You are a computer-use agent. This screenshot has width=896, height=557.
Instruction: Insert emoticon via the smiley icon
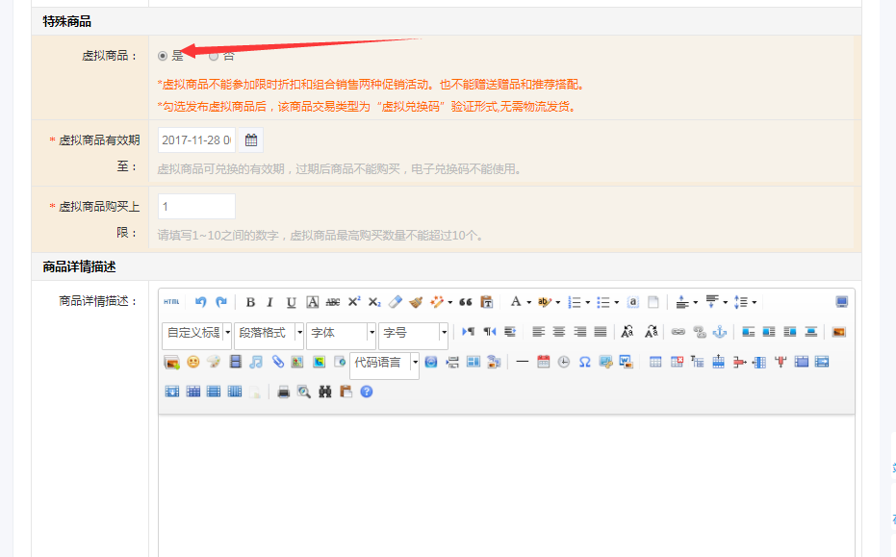tap(193, 363)
